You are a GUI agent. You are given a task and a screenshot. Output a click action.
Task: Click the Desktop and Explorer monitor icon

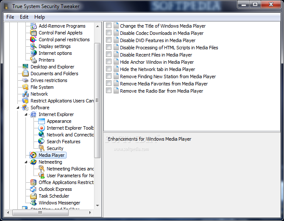point(25,67)
